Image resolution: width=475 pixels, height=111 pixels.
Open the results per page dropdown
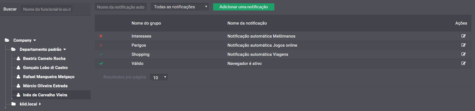[159, 77]
